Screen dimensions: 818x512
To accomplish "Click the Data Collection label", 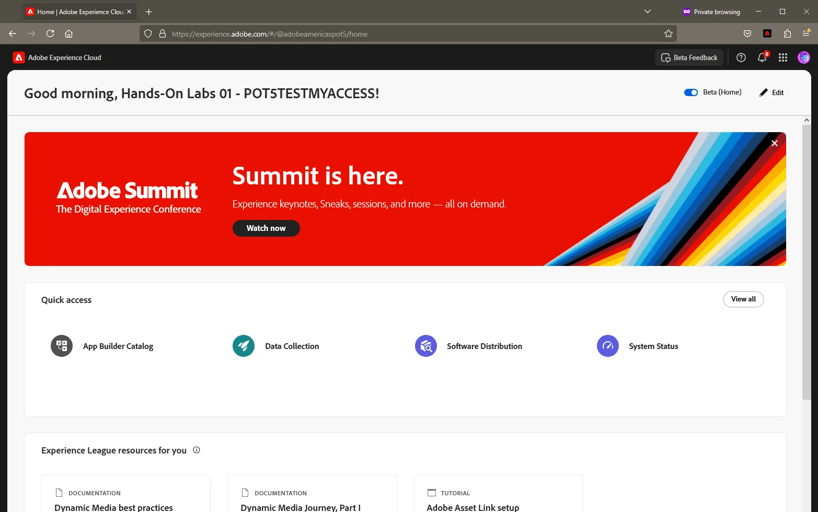I will click(x=292, y=346).
